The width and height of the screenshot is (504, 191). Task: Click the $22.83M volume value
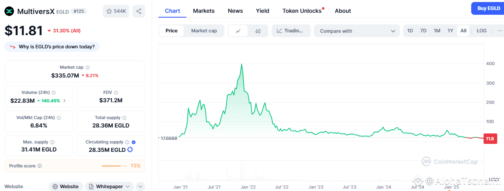(22, 101)
